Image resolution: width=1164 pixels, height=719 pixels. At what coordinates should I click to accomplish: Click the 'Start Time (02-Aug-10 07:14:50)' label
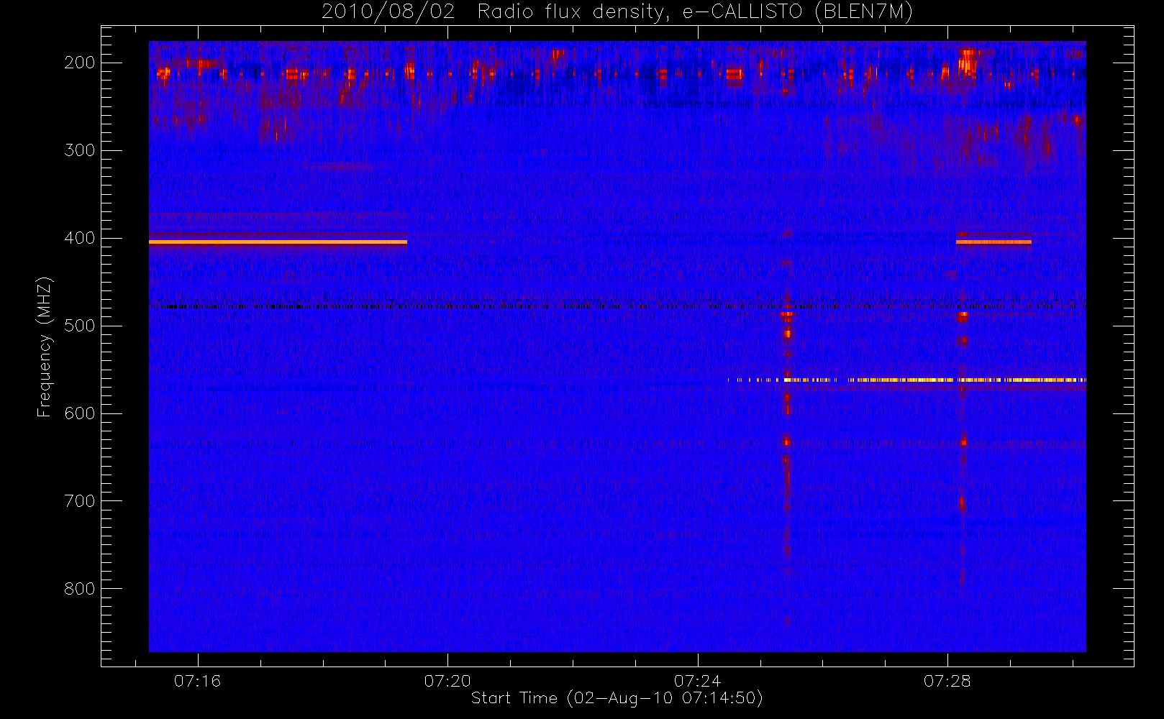click(x=617, y=697)
